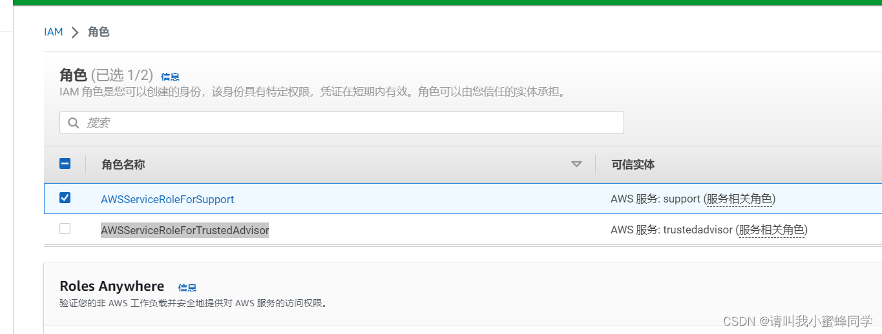The image size is (882, 334).
Task: Focus the 搜索 roles input field
Action: tap(341, 123)
